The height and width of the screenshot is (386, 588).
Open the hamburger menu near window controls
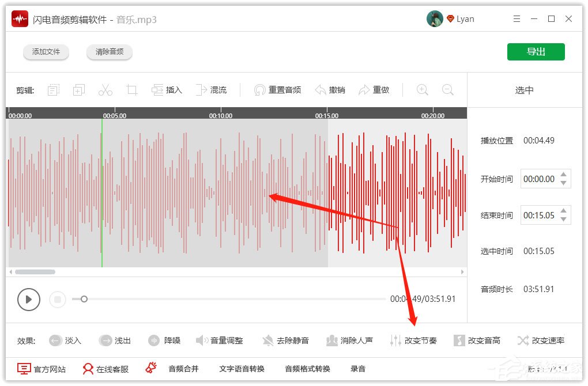pyautogui.click(x=517, y=18)
